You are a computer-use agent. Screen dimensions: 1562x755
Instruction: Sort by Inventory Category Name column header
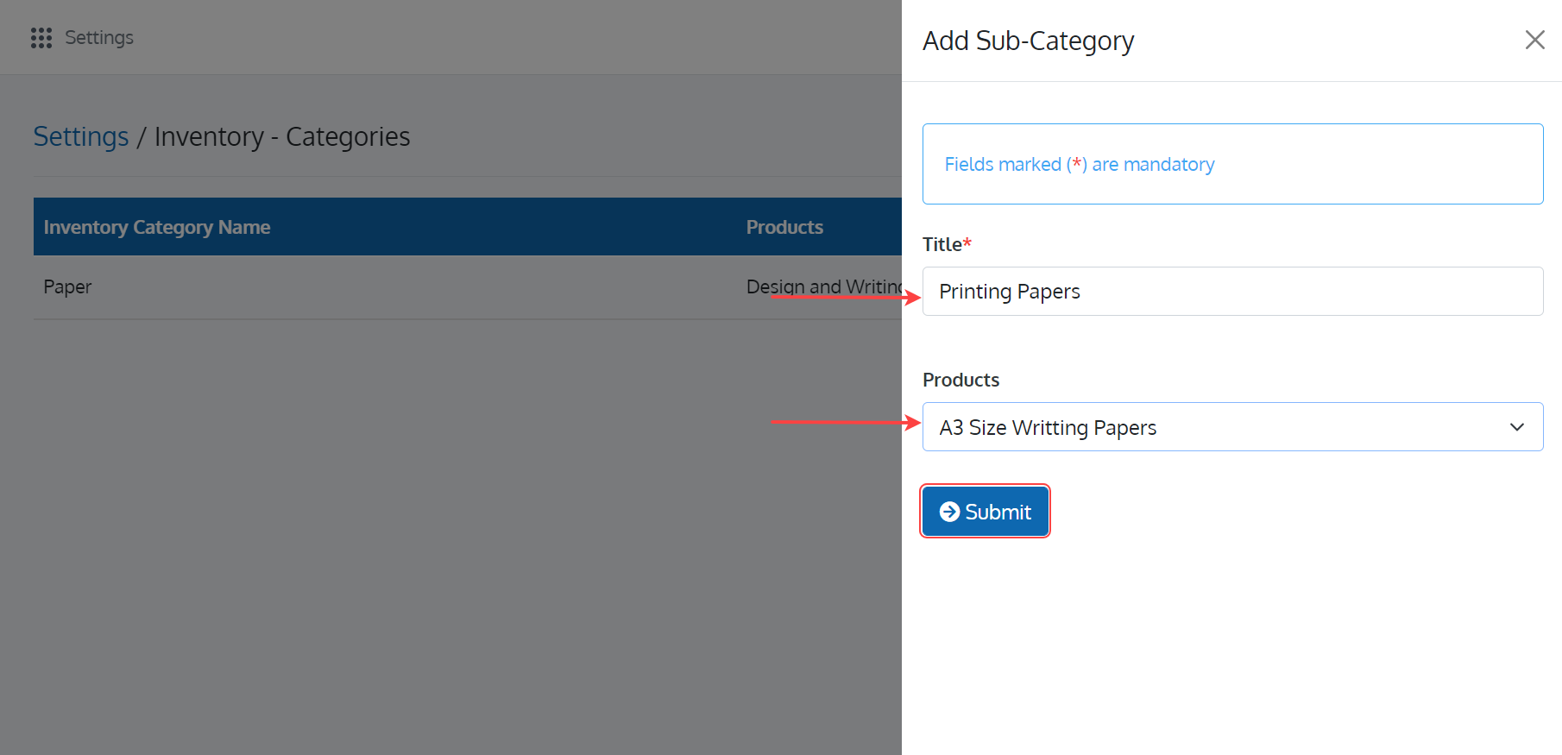coord(157,227)
